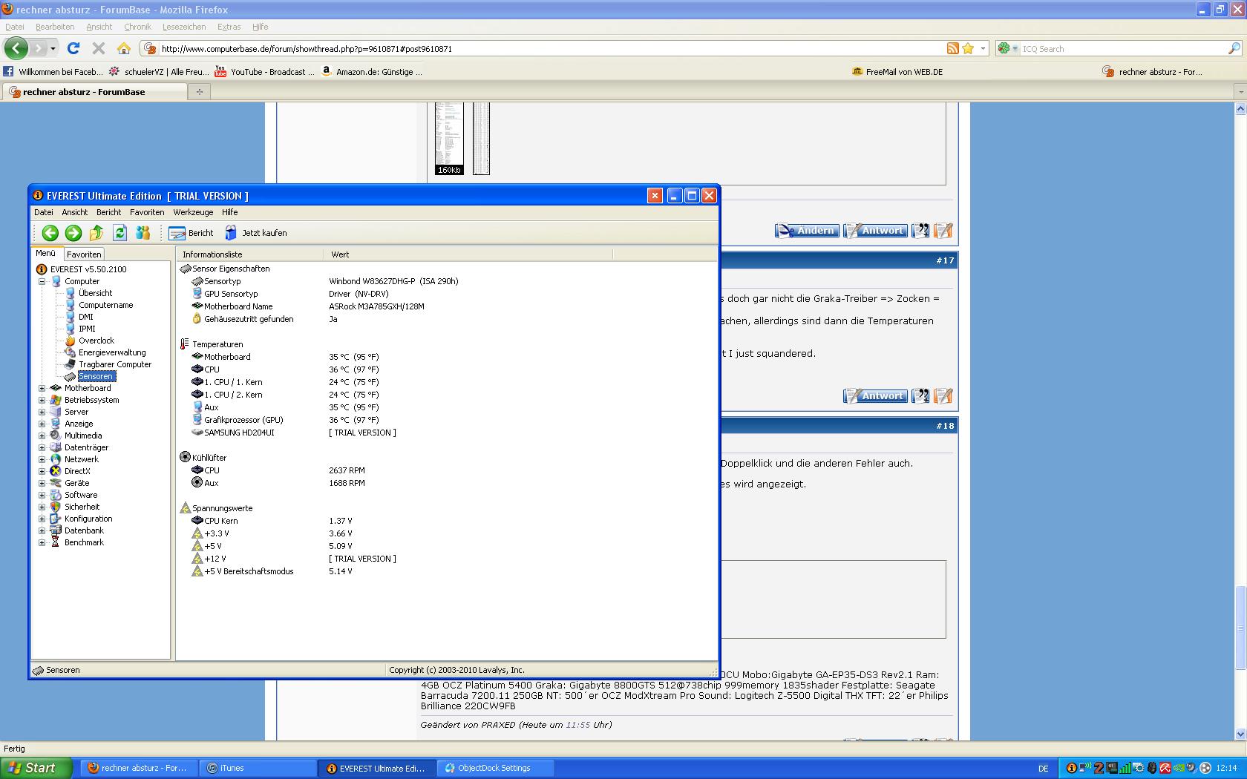Viewport: 1247px width, 779px height.
Task: Select Tragbarer Computer tree item
Action: tap(114, 364)
